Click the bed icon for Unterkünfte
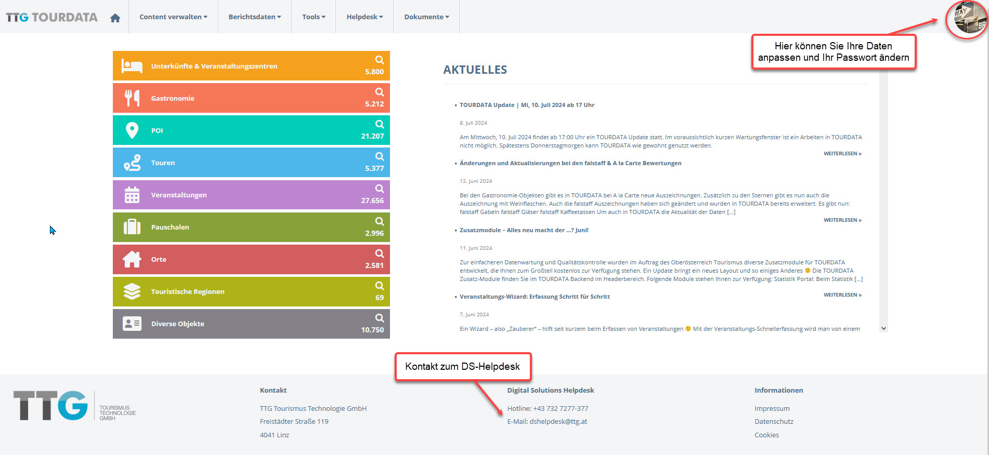This screenshot has width=989, height=455. coord(132,66)
